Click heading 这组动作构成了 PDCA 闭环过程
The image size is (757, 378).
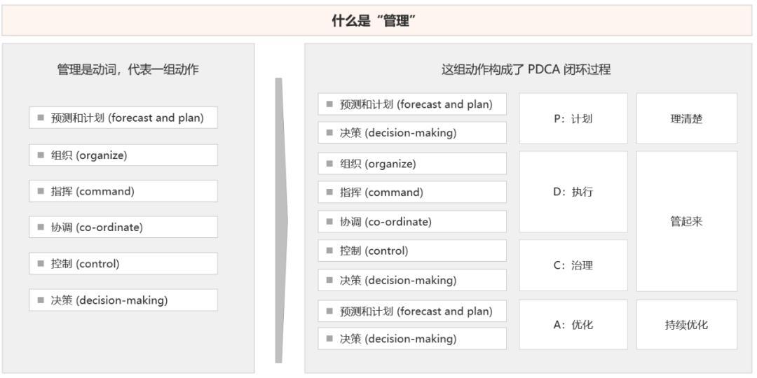tap(526, 69)
